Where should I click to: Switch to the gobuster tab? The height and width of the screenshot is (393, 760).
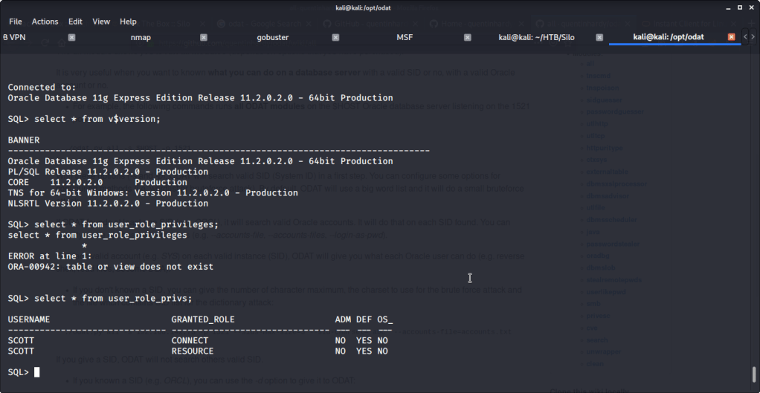(x=272, y=37)
